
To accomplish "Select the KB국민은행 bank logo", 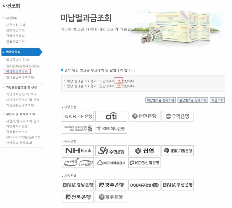I will click(x=78, y=116).
